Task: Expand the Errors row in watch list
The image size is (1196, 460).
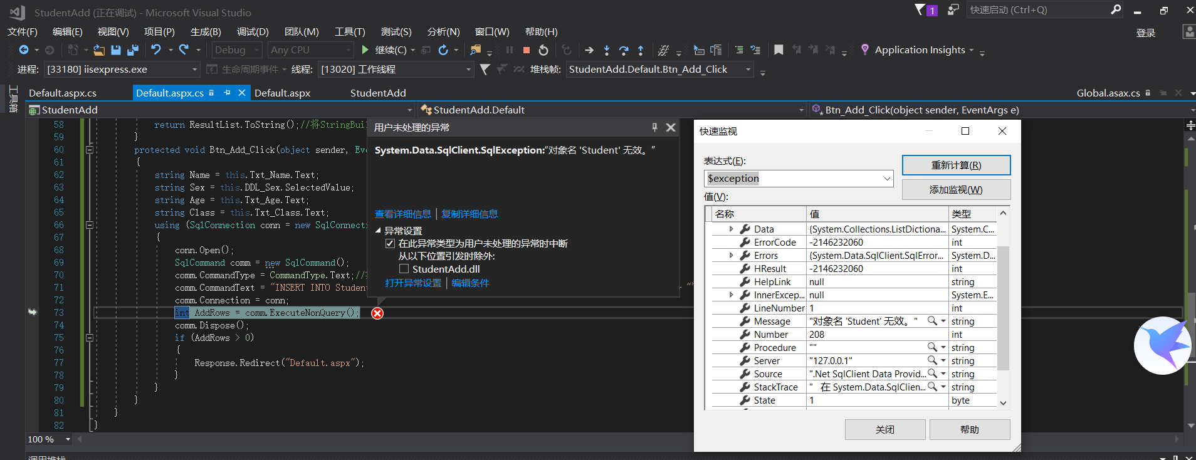Action: click(731, 256)
